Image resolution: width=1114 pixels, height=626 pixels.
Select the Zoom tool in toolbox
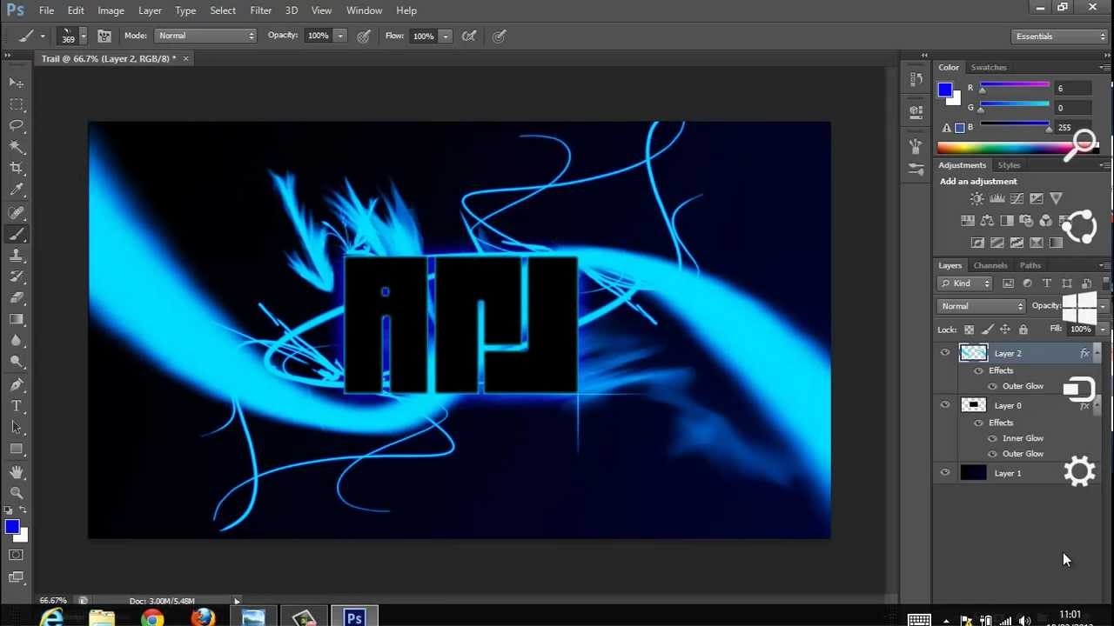coord(17,493)
